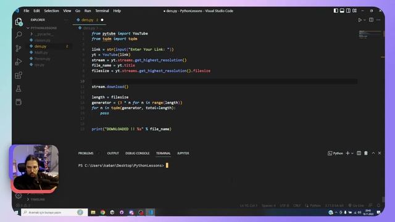Open the Extensions view

19,75
